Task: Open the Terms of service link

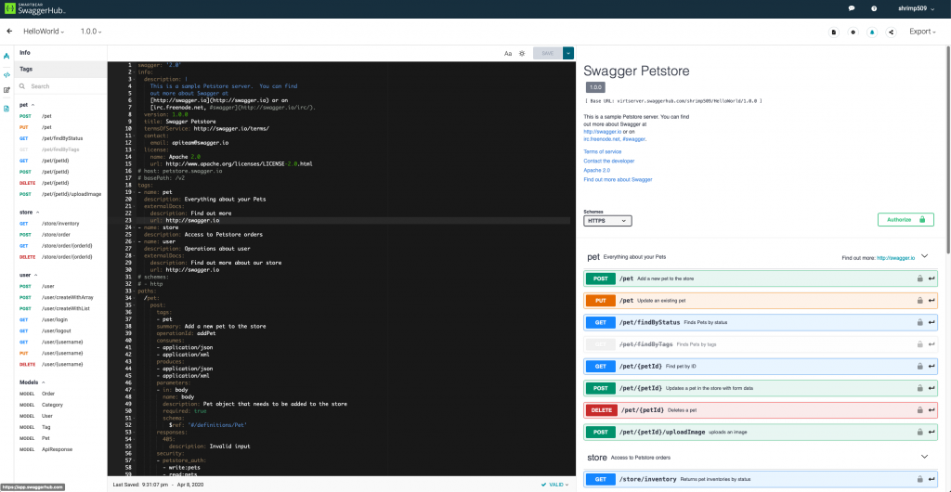Action: coord(602,151)
